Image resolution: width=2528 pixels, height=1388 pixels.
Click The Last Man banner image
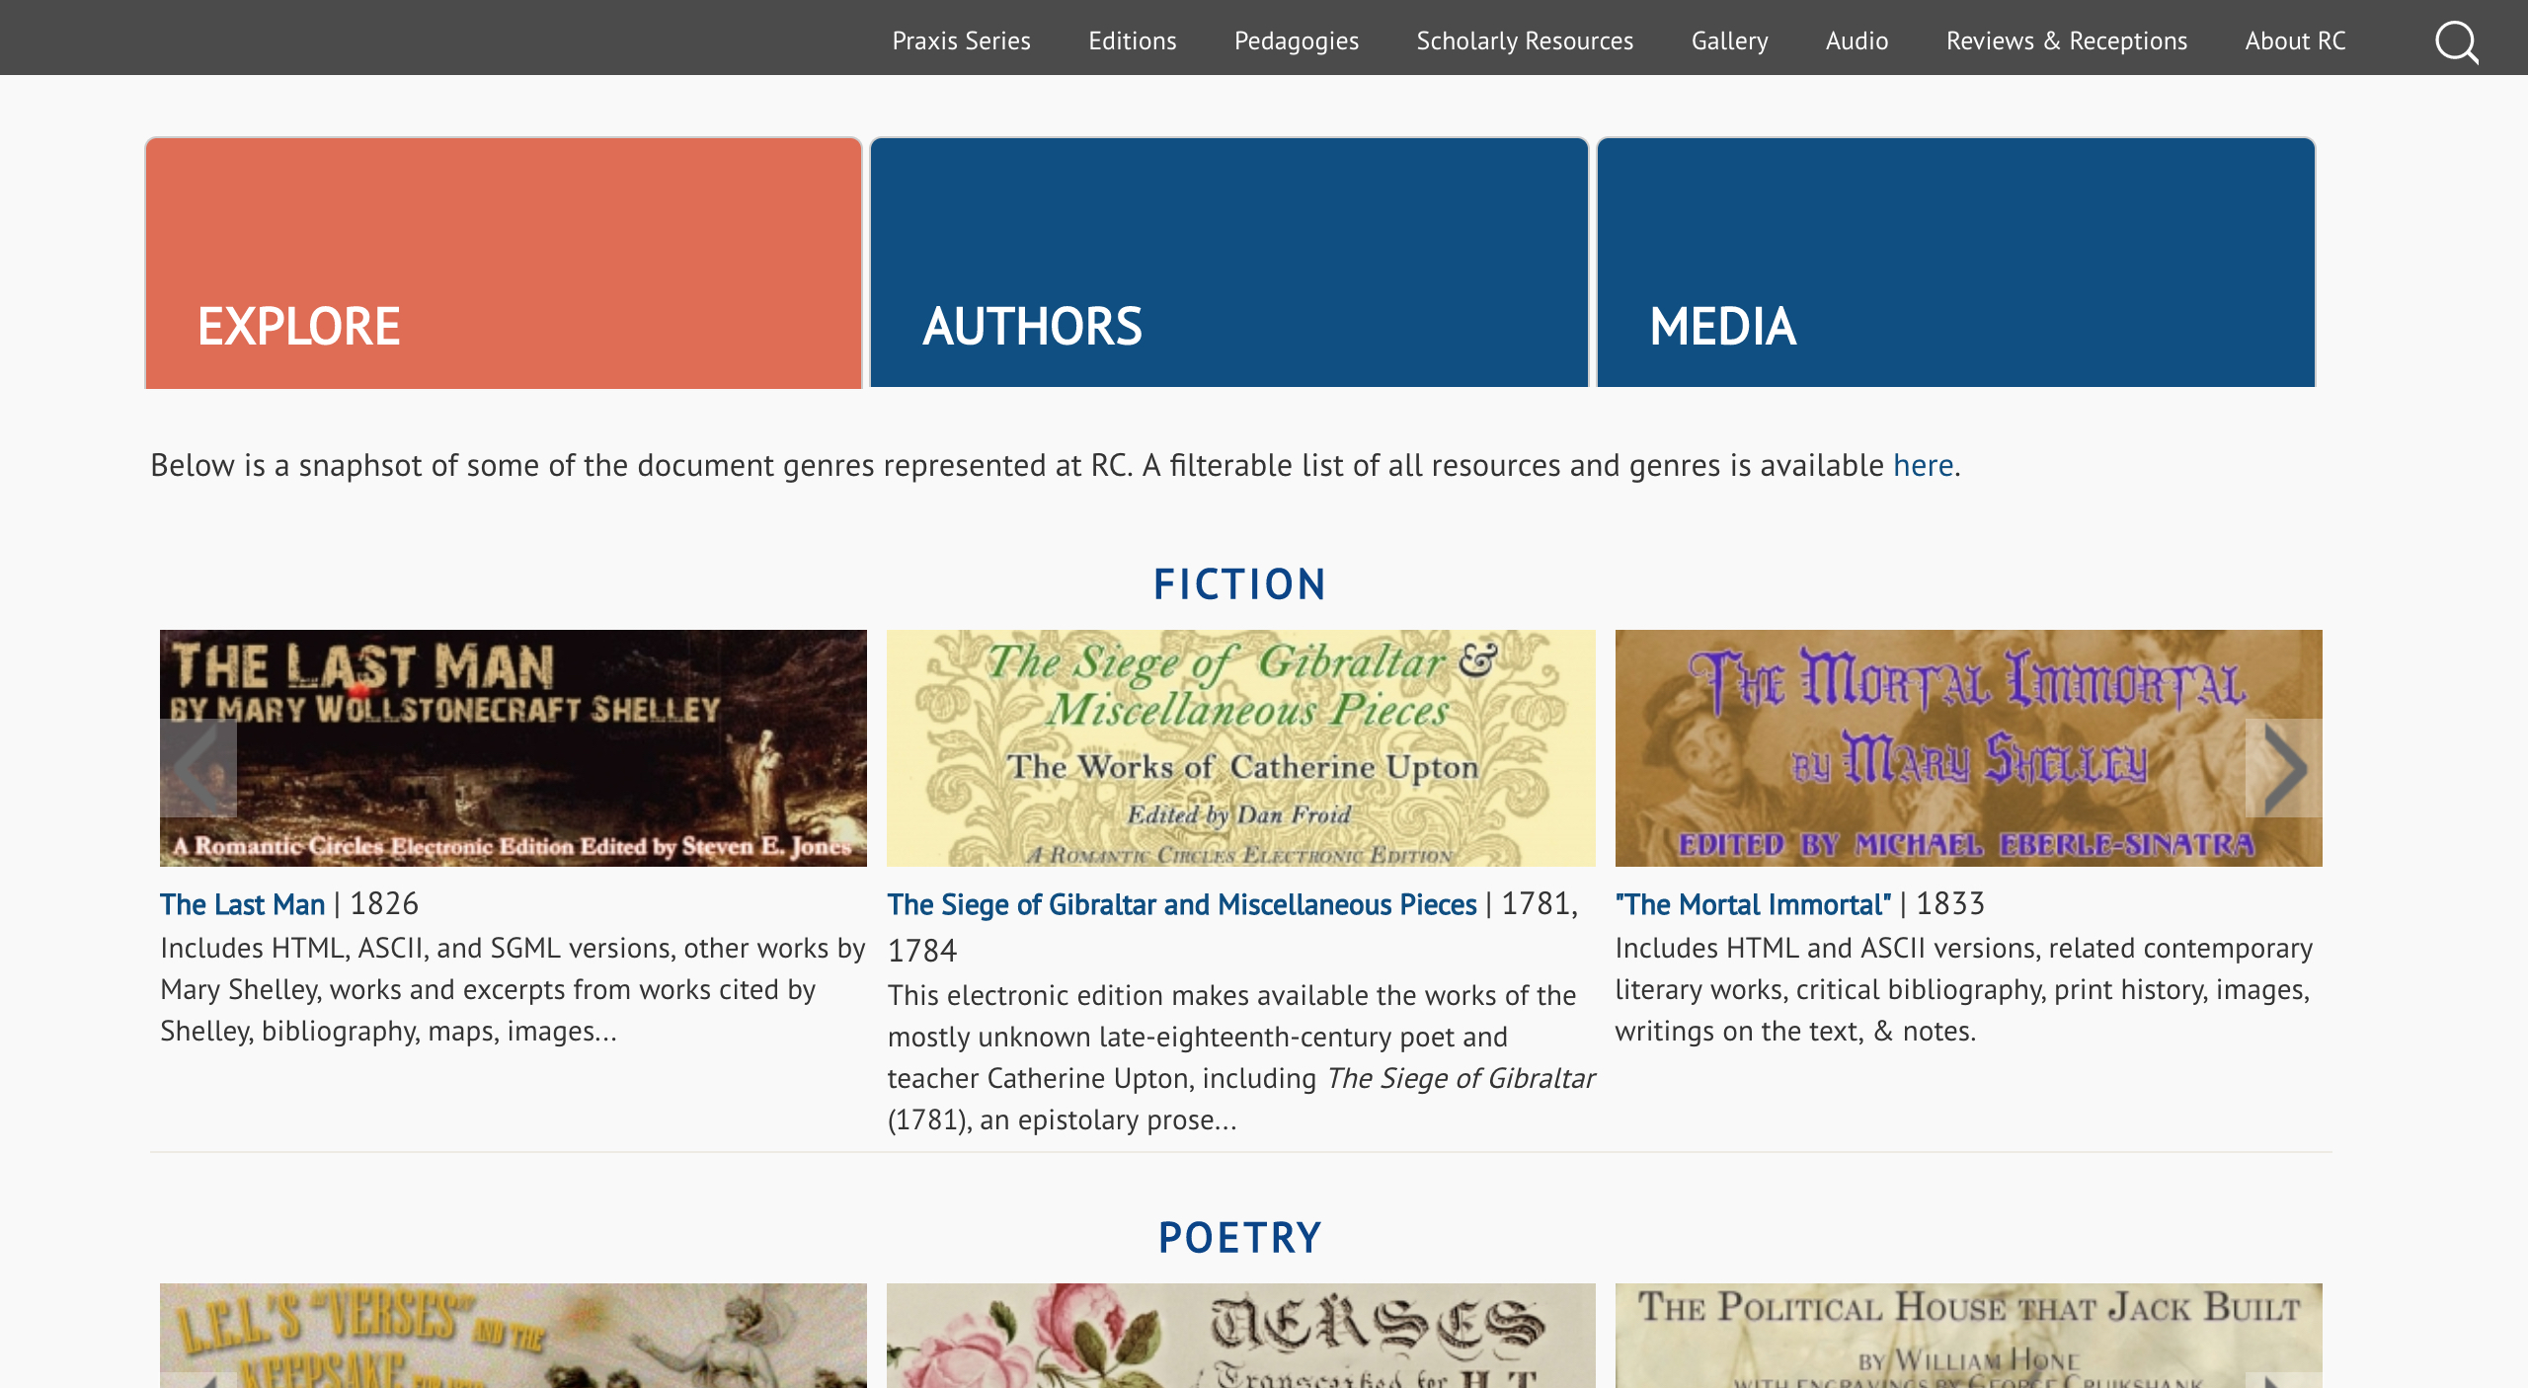[513, 748]
